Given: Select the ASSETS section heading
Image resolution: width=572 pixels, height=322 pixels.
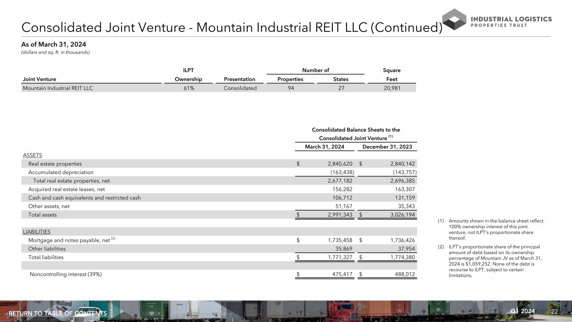Looking at the screenshot, I should pos(32,155).
